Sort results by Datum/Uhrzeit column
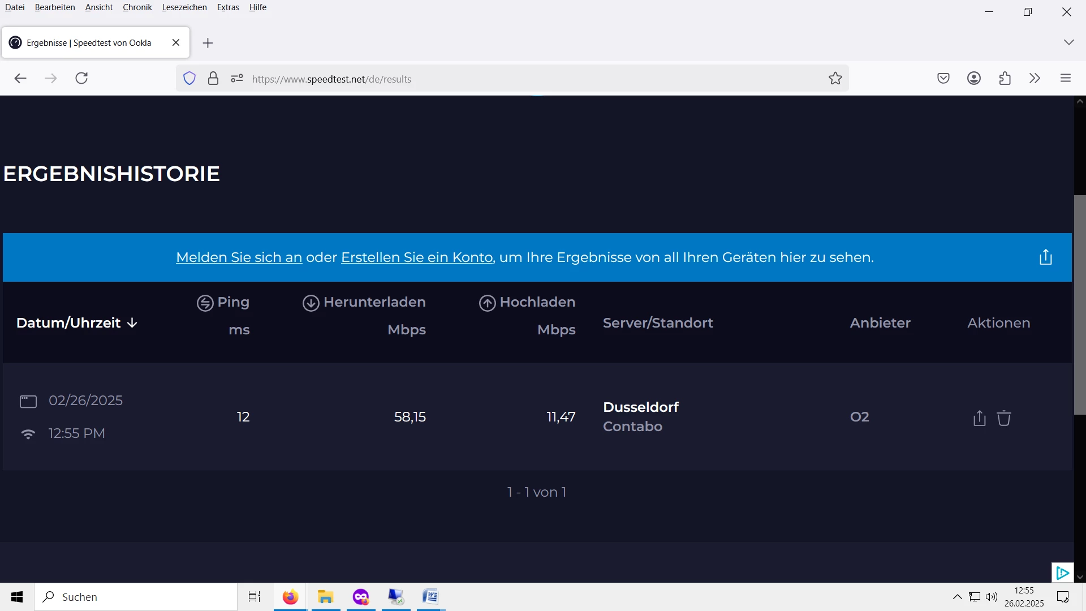1086x611 pixels. (x=77, y=323)
